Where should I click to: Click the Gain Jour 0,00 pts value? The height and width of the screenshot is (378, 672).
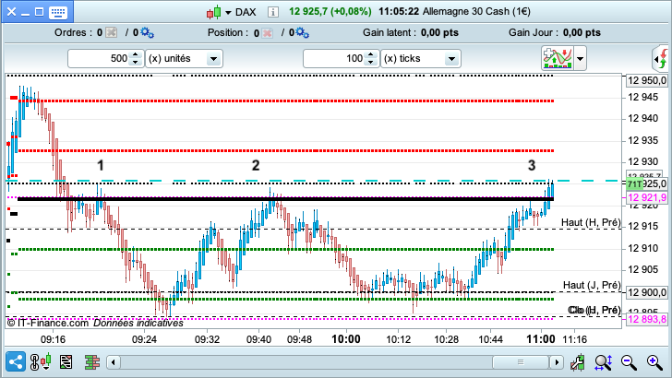tap(582, 32)
